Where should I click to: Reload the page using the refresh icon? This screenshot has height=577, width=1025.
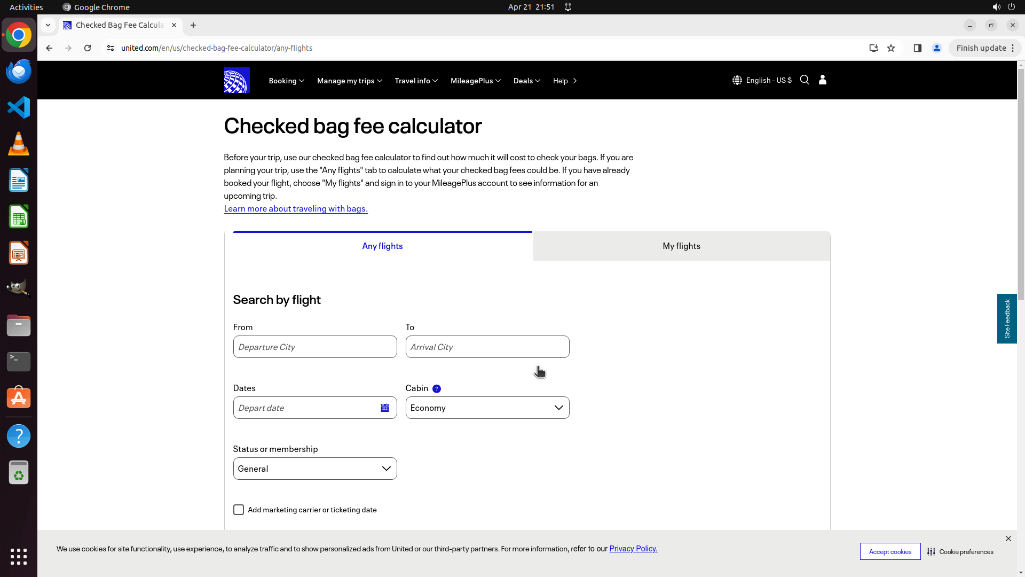[88, 48]
